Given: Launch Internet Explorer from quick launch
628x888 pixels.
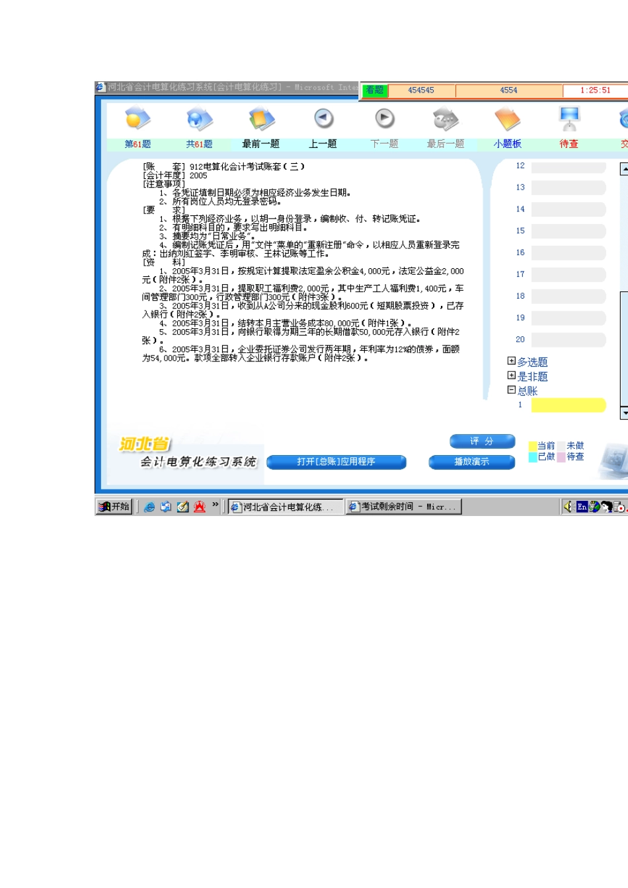Looking at the screenshot, I should 149,507.
